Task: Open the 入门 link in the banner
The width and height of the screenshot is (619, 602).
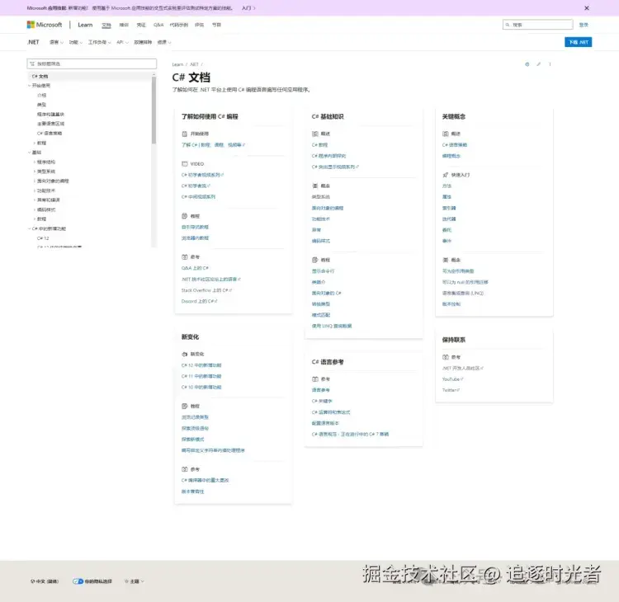Action: pos(248,8)
